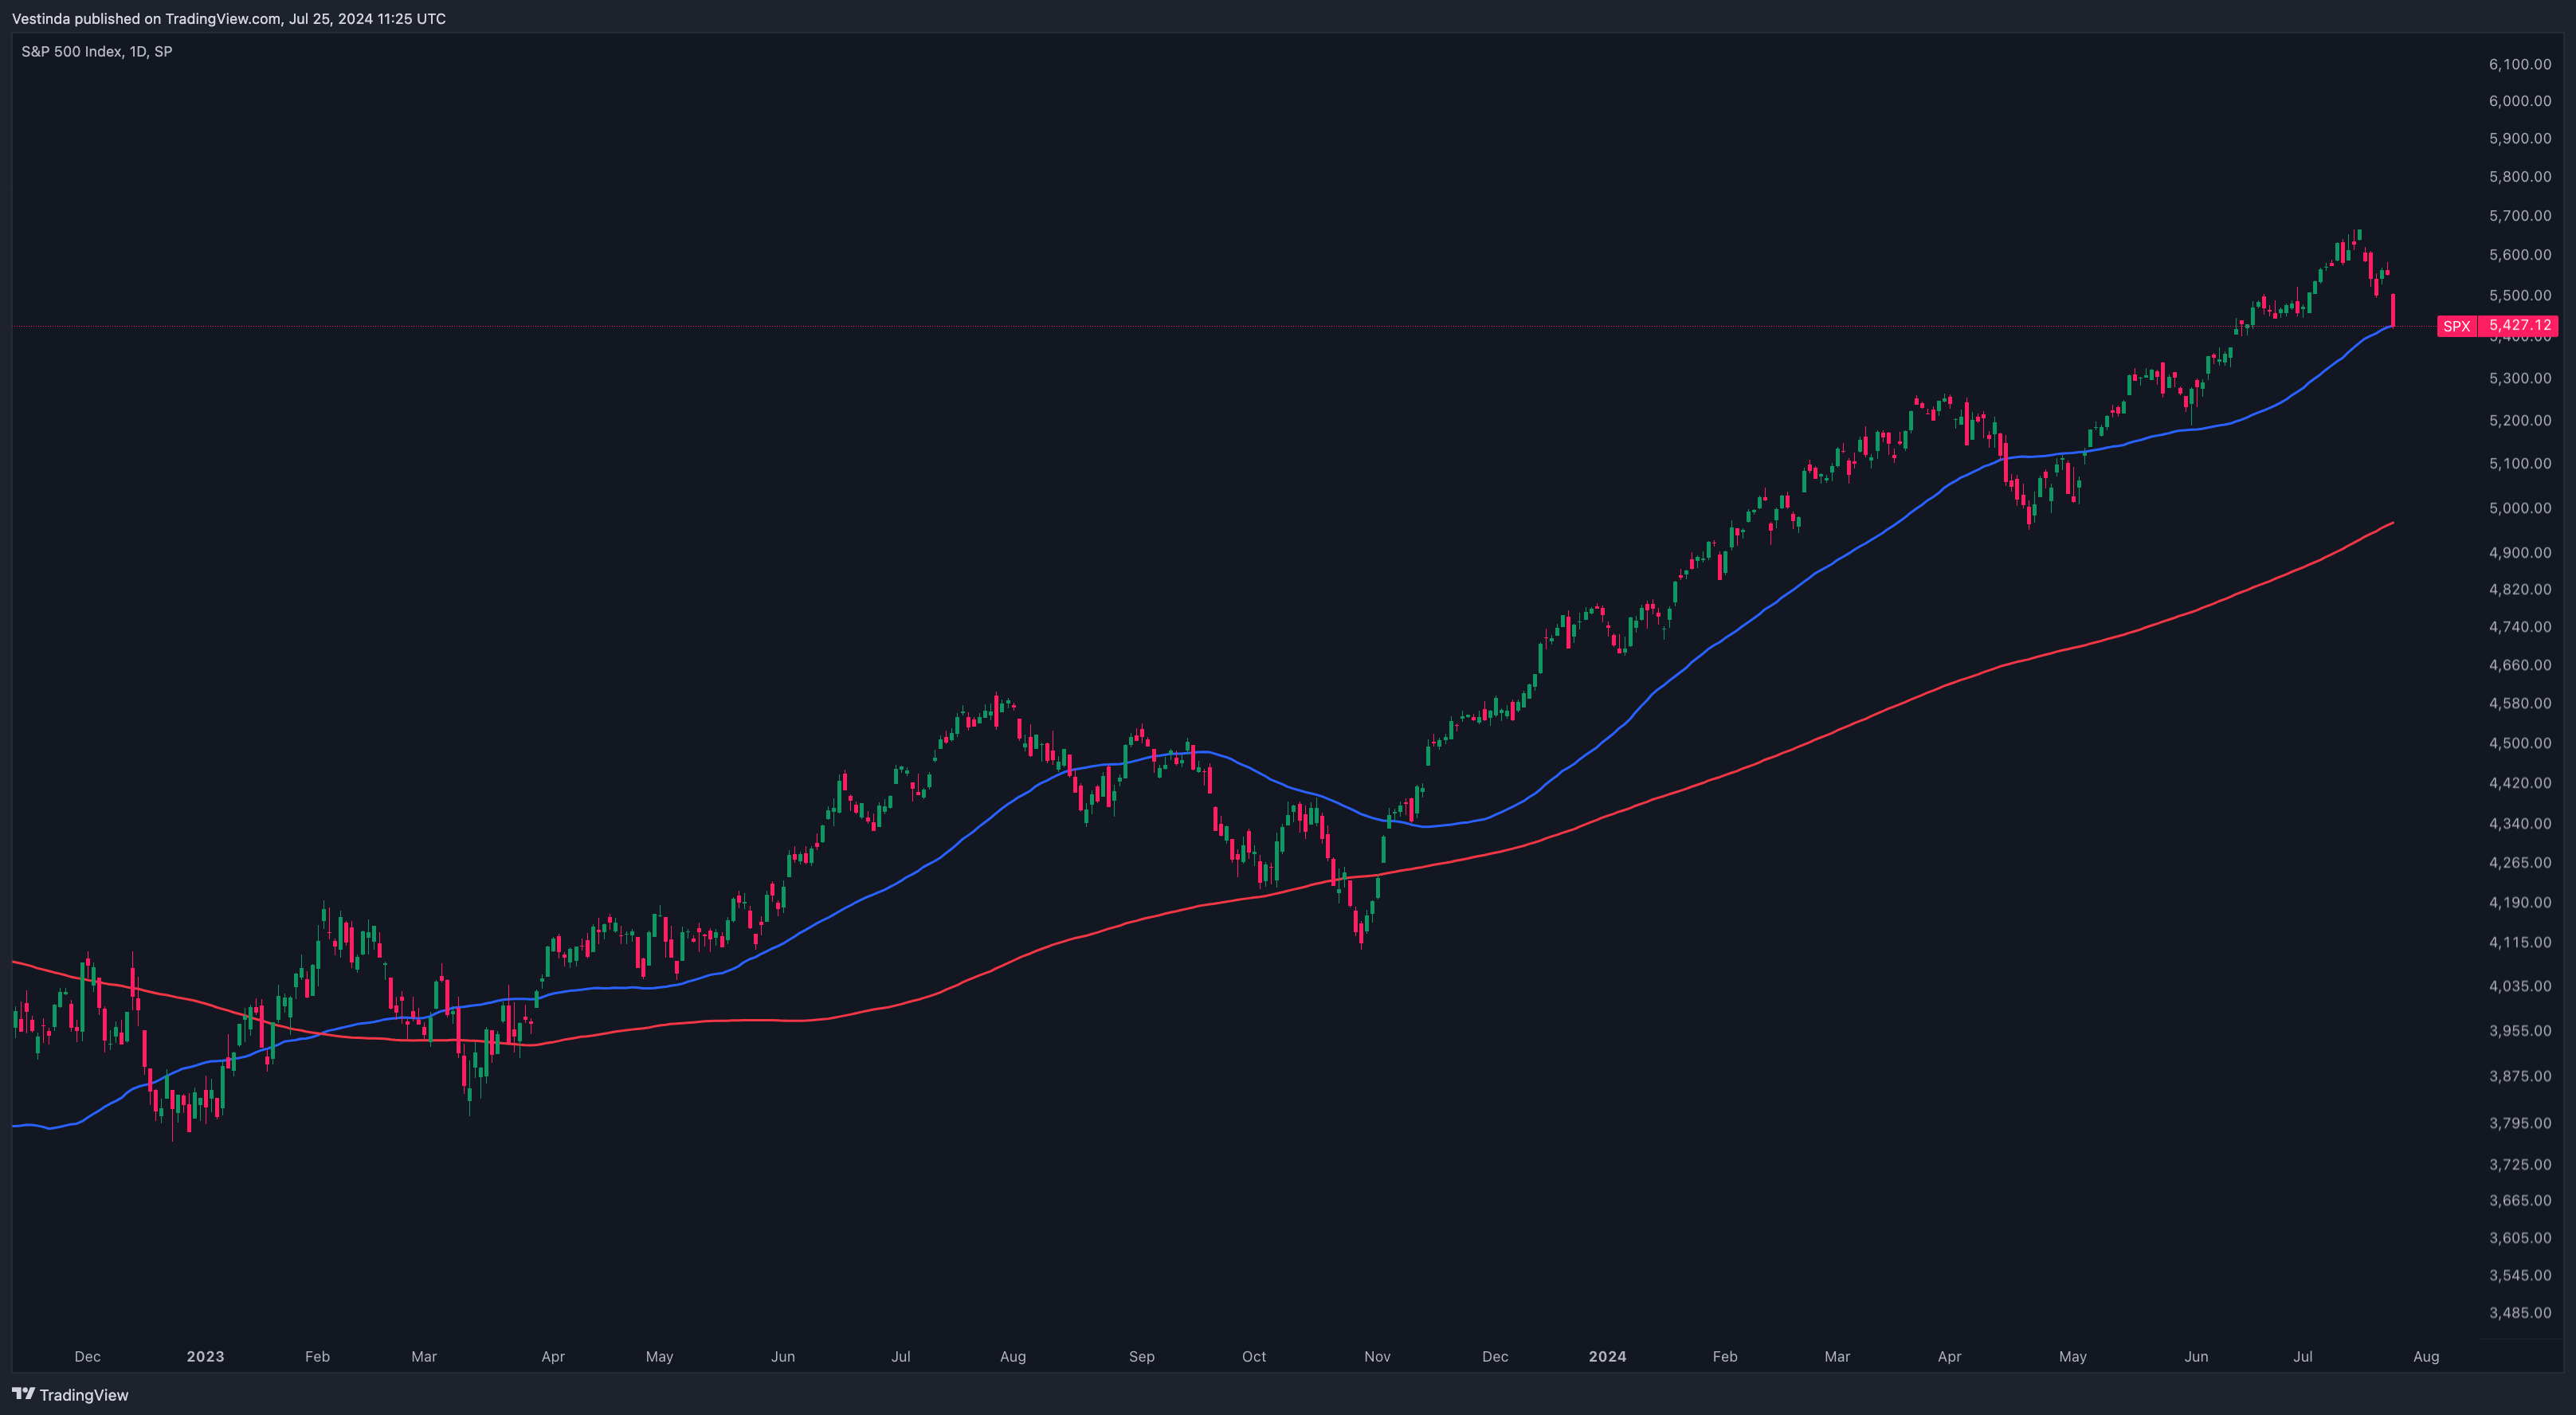Click the Vestinda published on TradingView.com header text
The height and width of the screenshot is (1415, 2576).
point(229,18)
